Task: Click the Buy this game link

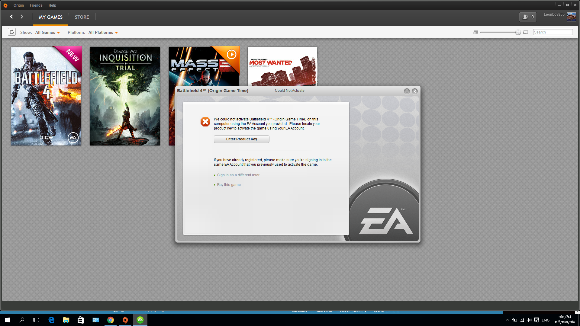Action: pos(229,185)
